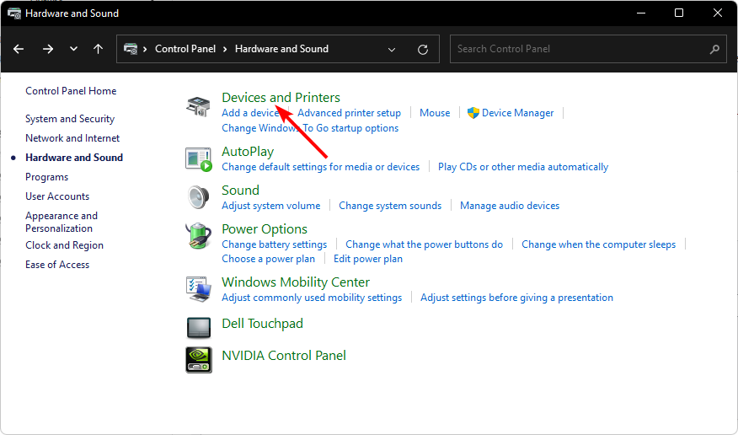Open AutoPlay heading
This screenshot has height=435, width=738.
[248, 152]
